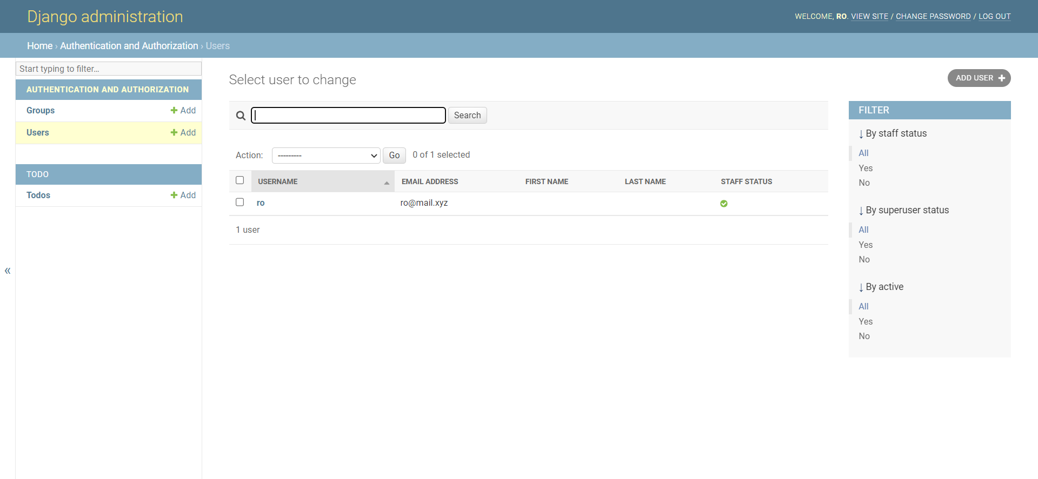The height and width of the screenshot is (479, 1038).
Task: Add a new Group from the sidebar
Action: click(x=183, y=110)
